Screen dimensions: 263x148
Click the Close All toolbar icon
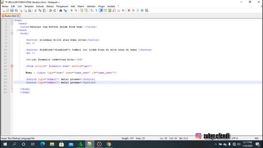(25, 11)
